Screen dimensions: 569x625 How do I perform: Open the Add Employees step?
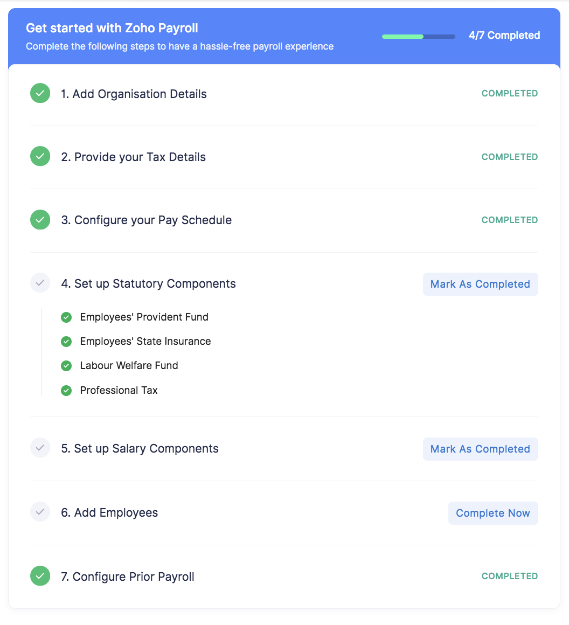pos(109,512)
